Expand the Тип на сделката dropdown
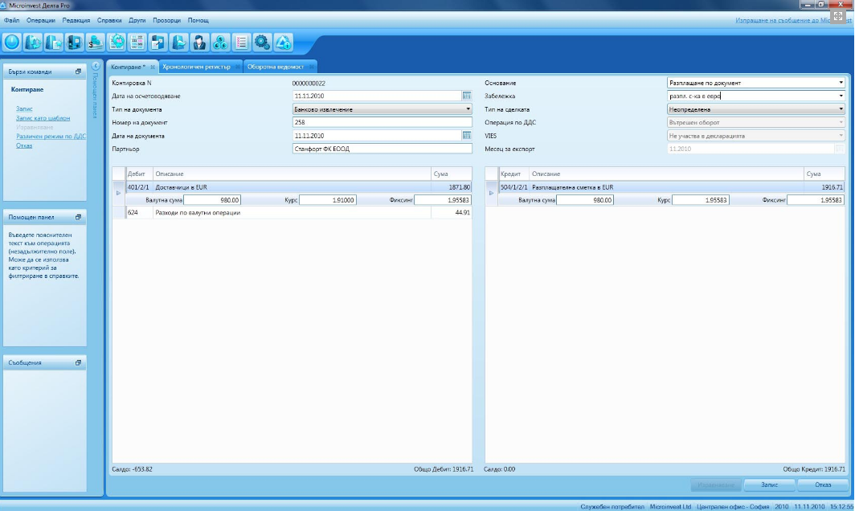Screen dimensions: 855x511 (841, 109)
